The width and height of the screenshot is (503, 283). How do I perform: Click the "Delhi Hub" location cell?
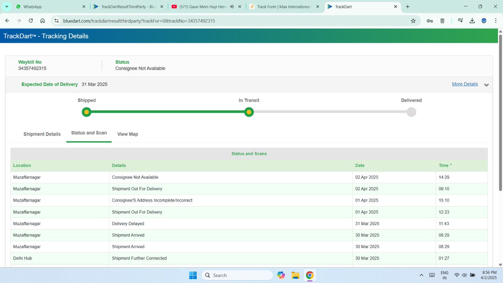60,258
